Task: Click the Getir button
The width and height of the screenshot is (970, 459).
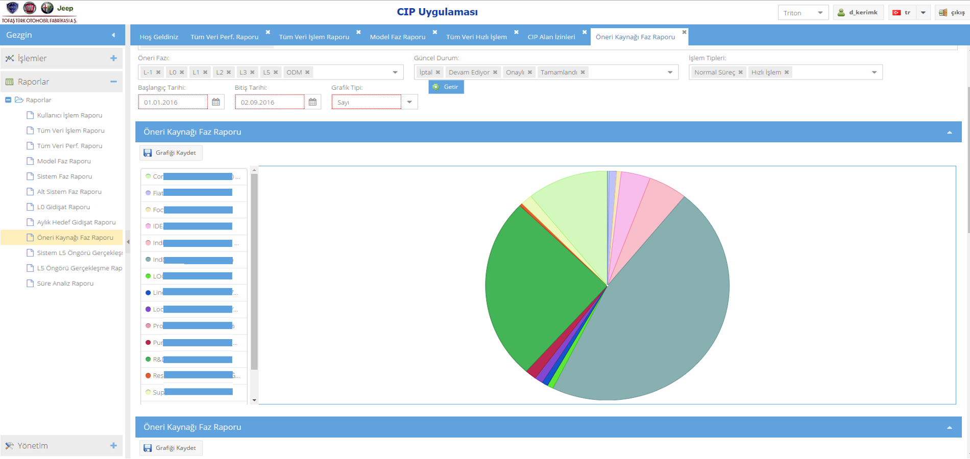Action: [x=446, y=87]
